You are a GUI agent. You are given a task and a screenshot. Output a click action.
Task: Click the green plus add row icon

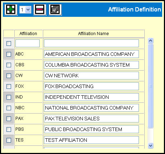tap(11, 10)
